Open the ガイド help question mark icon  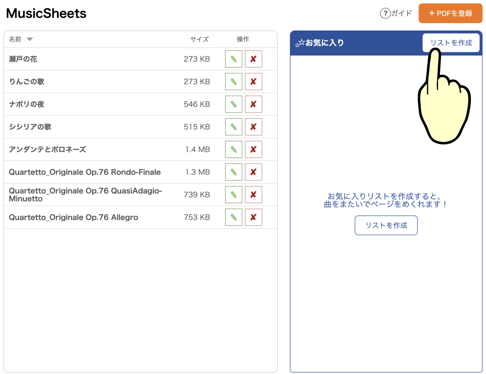[x=385, y=14]
